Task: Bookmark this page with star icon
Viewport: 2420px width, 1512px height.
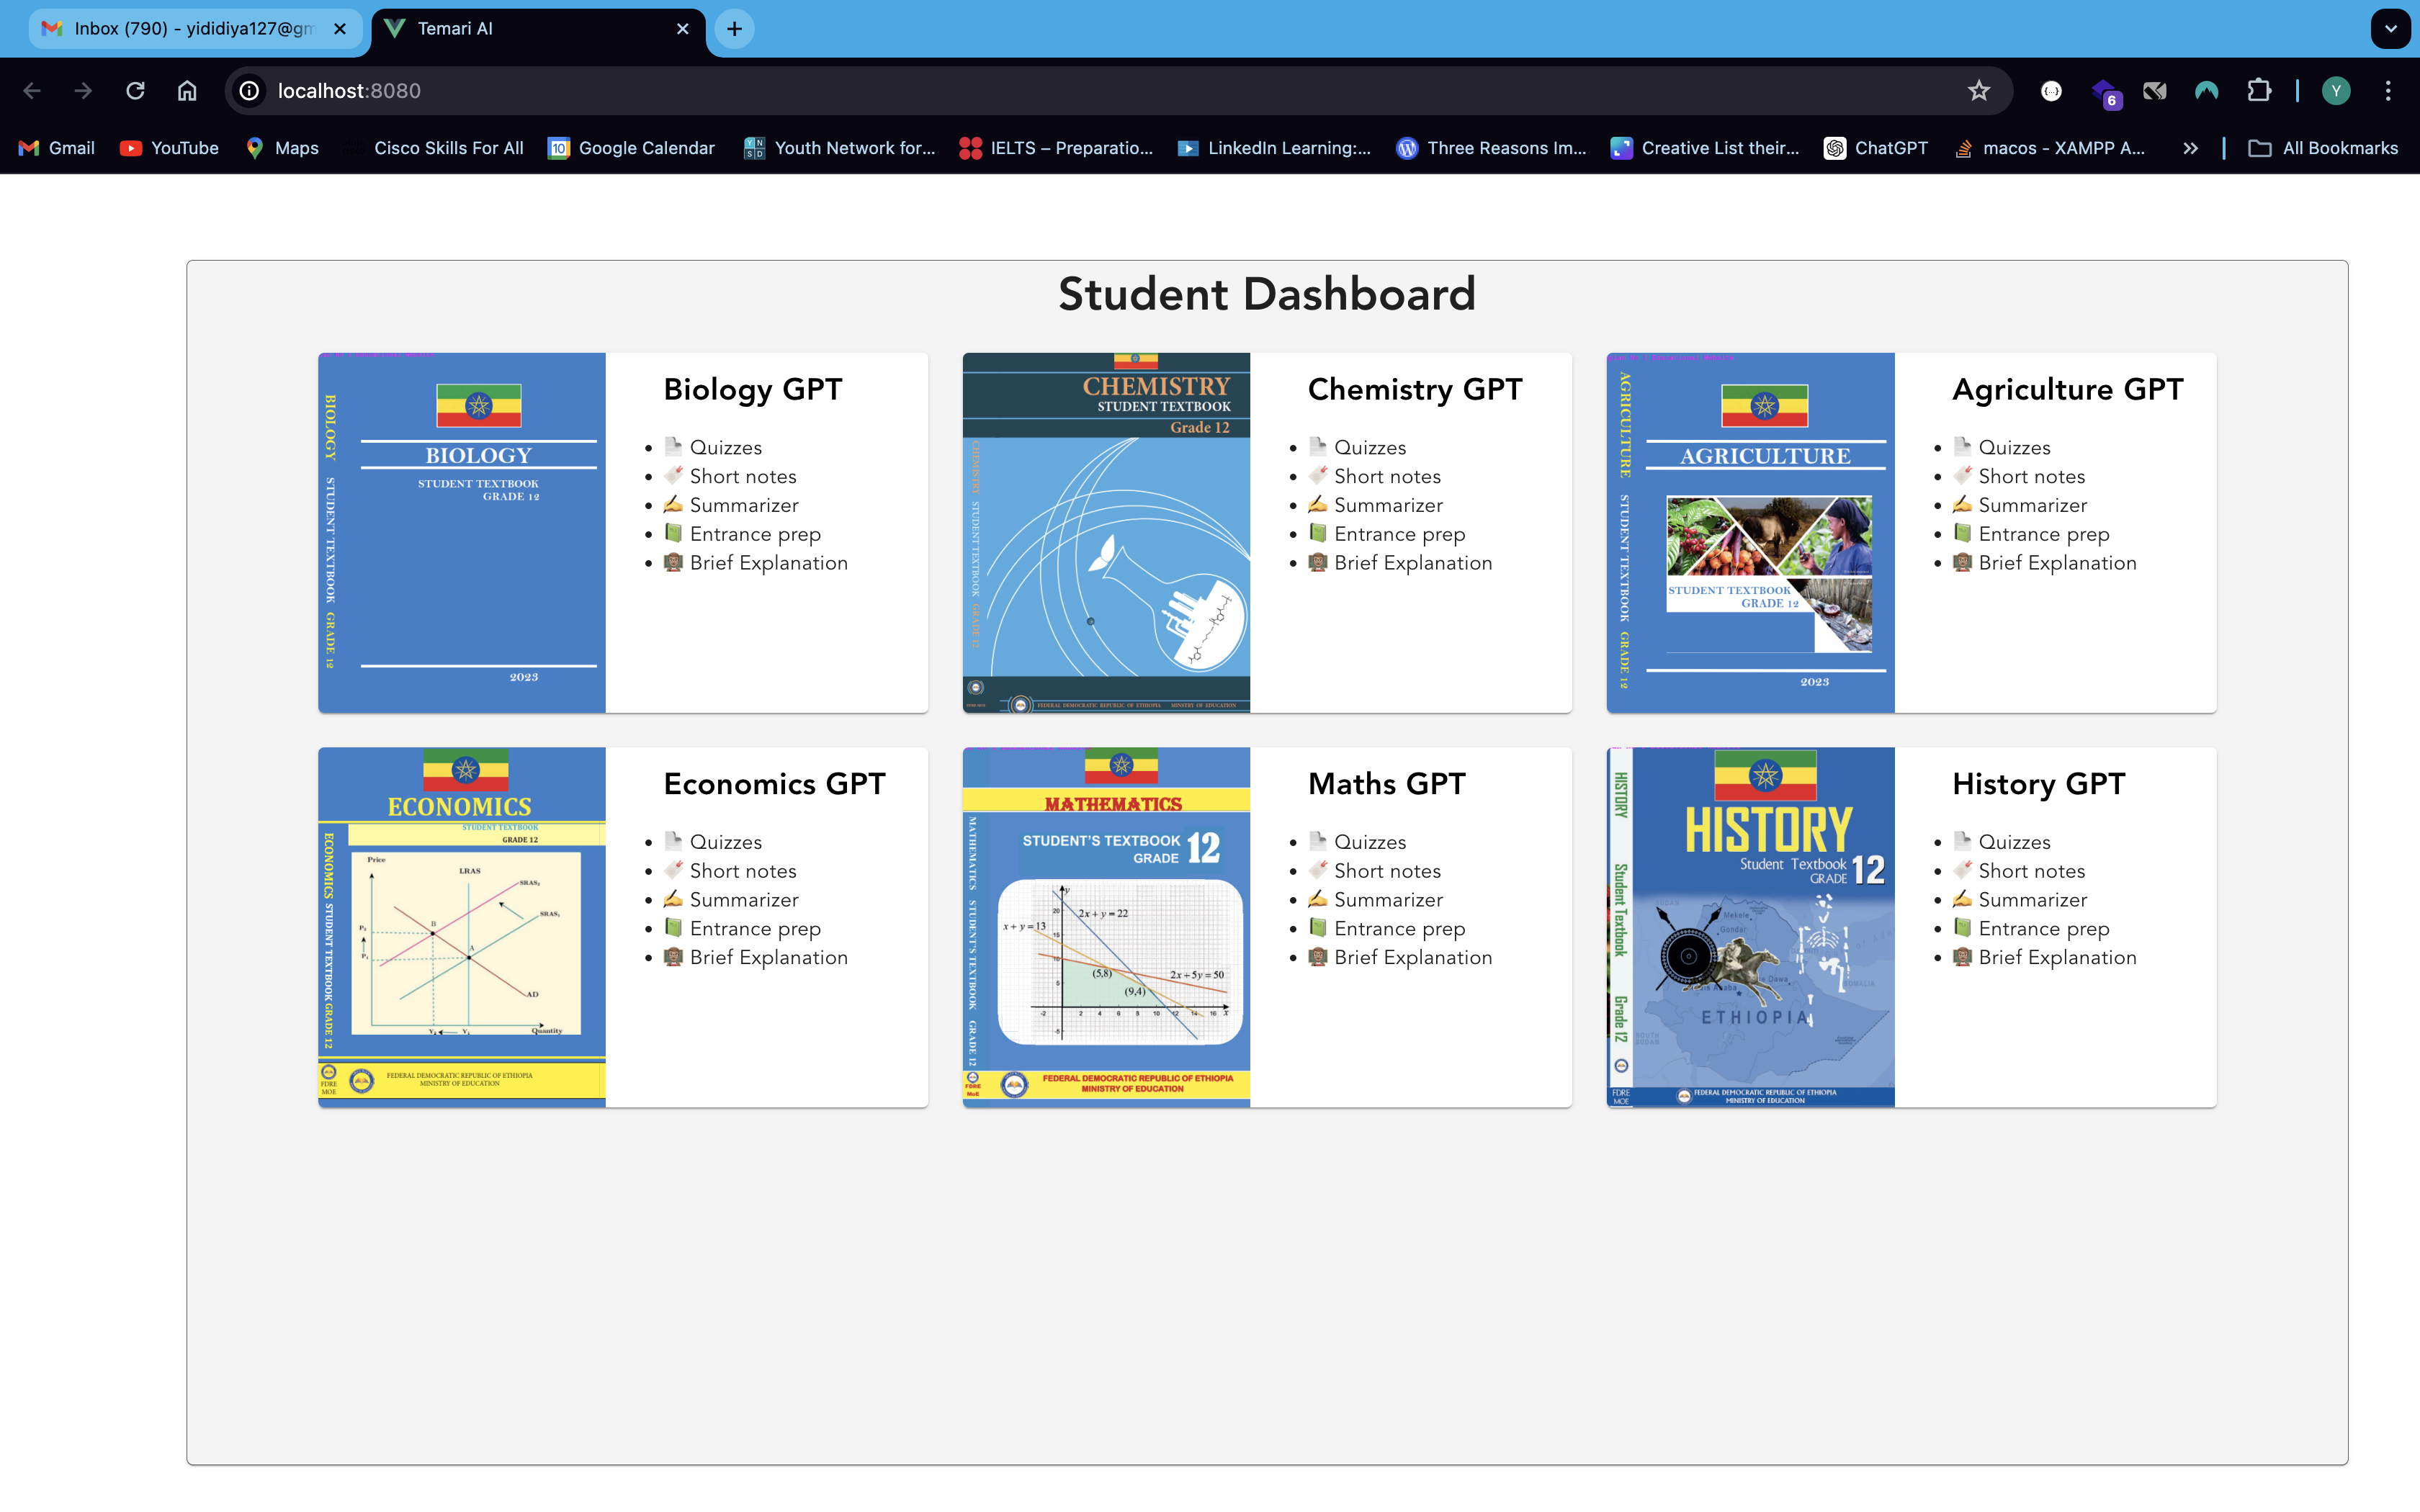Action: point(1978,91)
